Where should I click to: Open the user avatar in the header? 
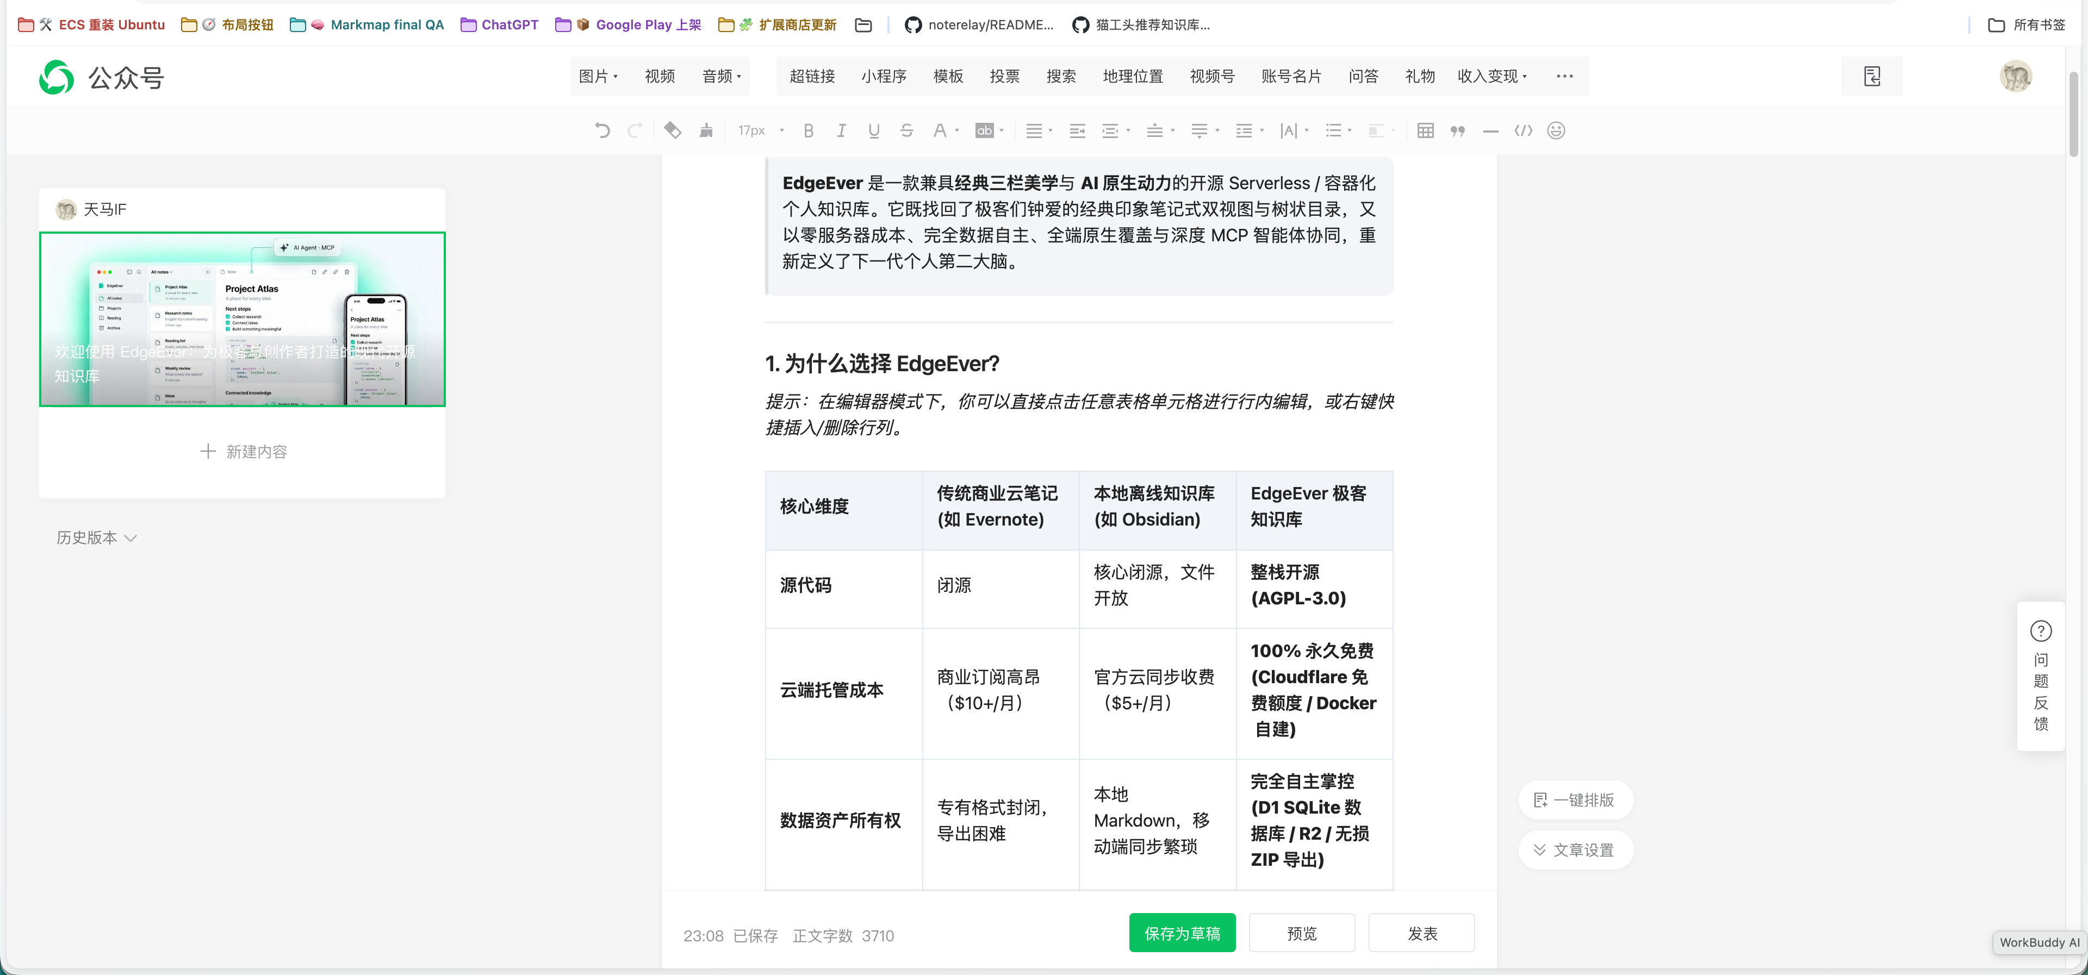click(2016, 76)
